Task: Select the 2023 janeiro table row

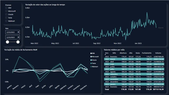Action: click(x=134, y=84)
